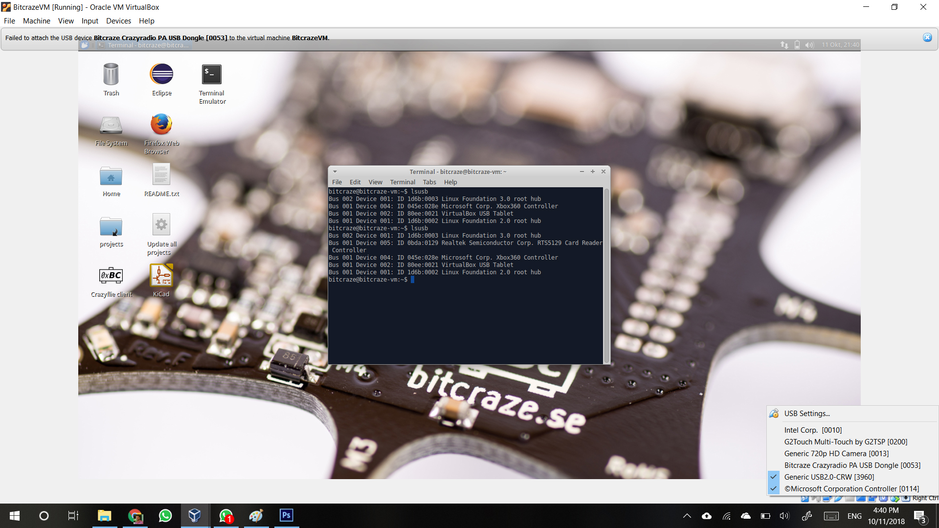This screenshot has width=939, height=528.
Task: Open the VirtualBox Devices menu
Action: coord(118,21)
